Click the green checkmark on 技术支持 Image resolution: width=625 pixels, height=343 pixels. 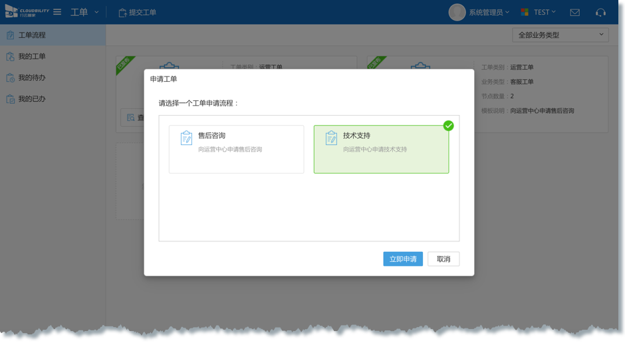pyautogui.click(x=448, y=126)
